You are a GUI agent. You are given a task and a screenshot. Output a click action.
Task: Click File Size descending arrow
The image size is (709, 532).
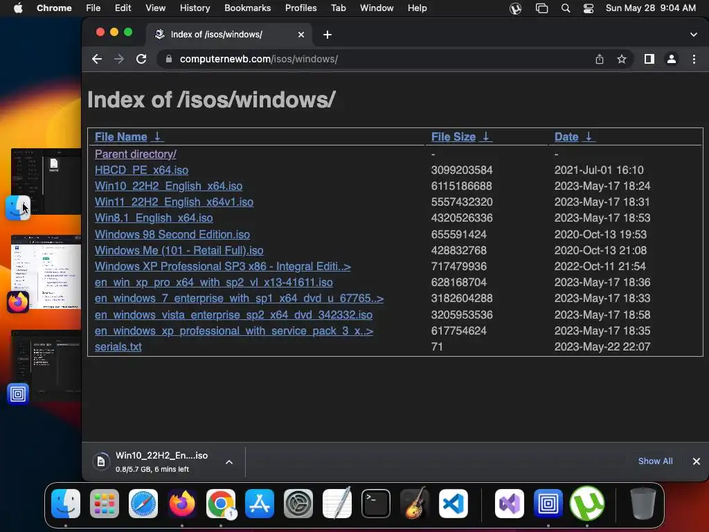click(x=485, y=136)
